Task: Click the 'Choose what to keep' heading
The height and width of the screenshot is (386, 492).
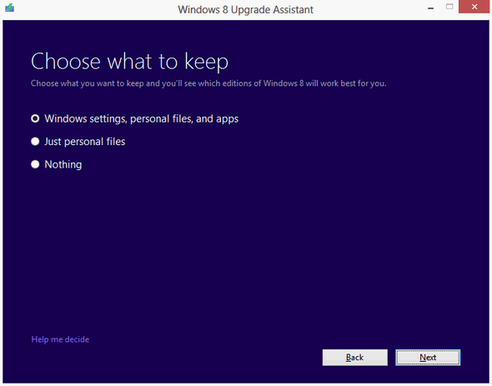Action: 129,62
